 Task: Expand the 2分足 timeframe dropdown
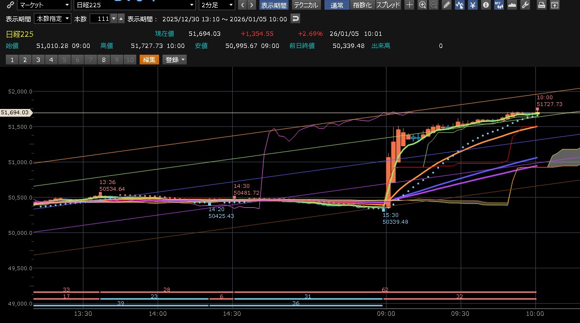(x=217, y=5)
